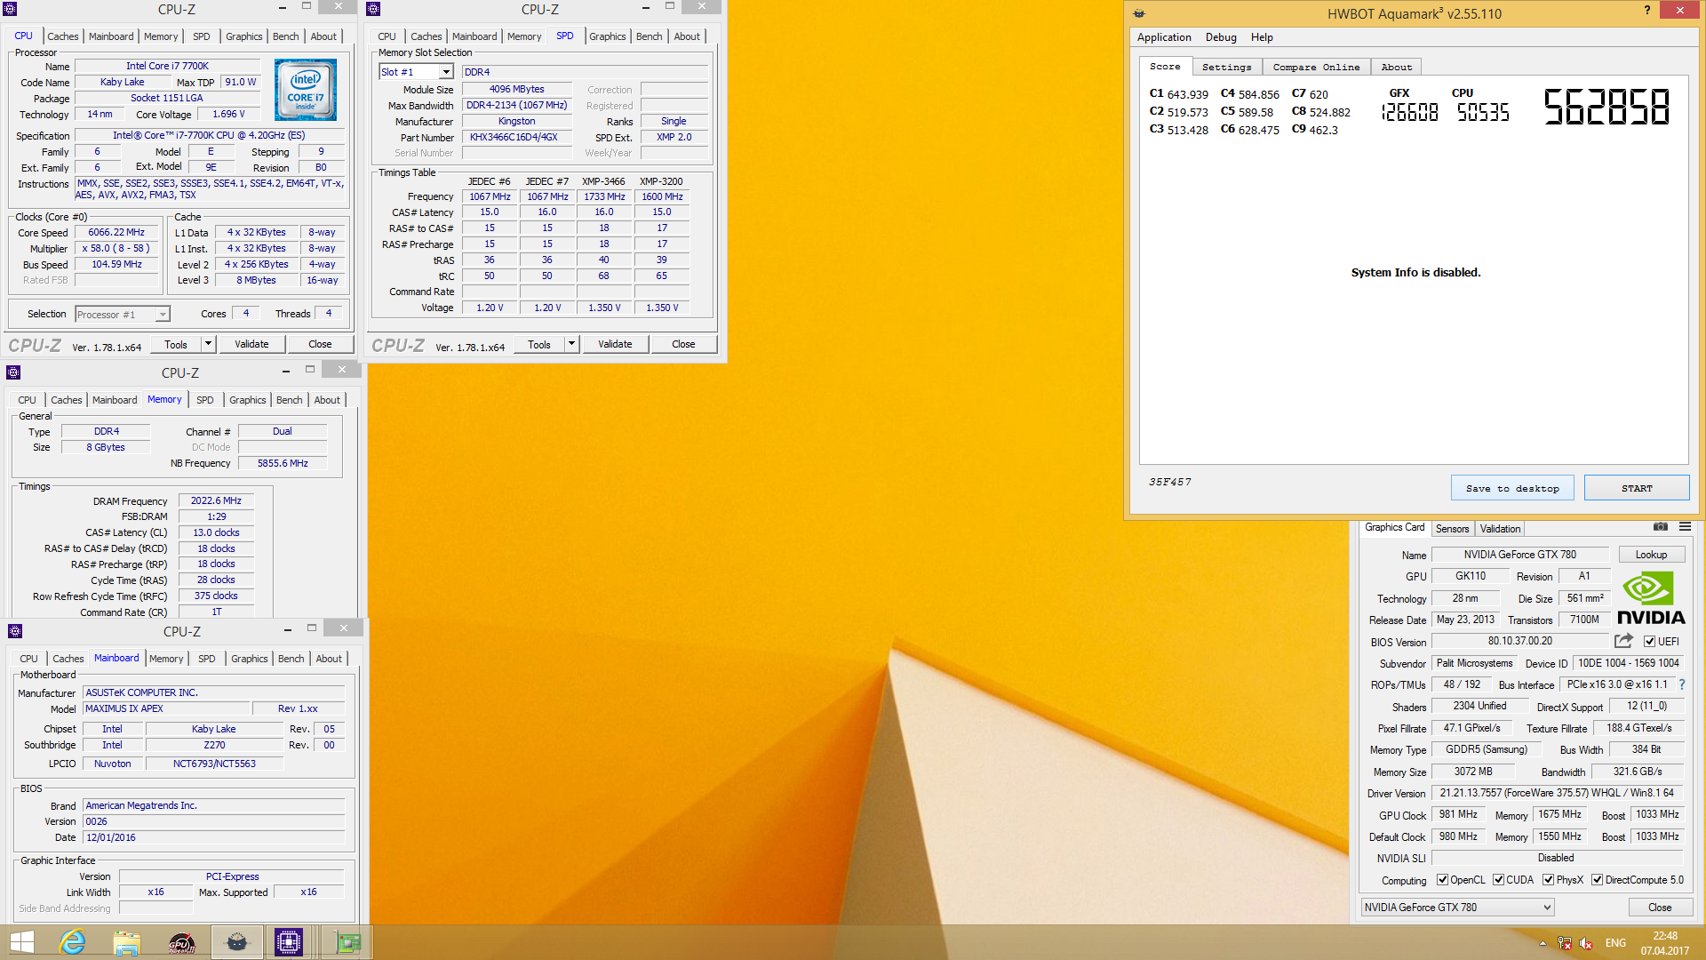The image size is (1706, 960).
Task: Select the purple CPU-Z taskbar icon
Action: [289, 942]
